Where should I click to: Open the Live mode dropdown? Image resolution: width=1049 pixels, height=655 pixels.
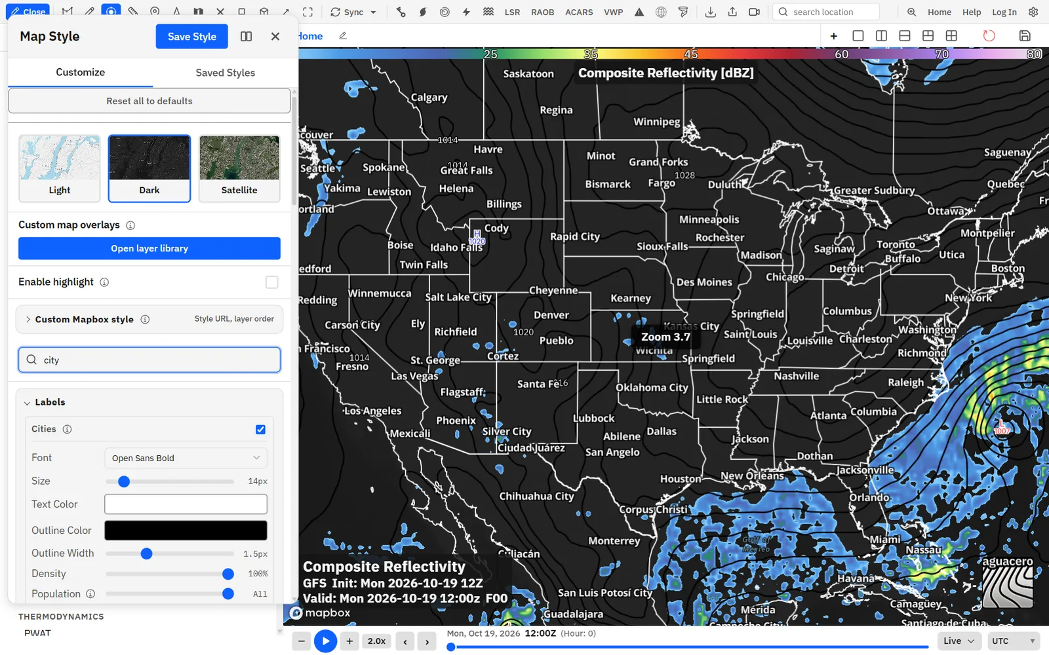(959, 641)
